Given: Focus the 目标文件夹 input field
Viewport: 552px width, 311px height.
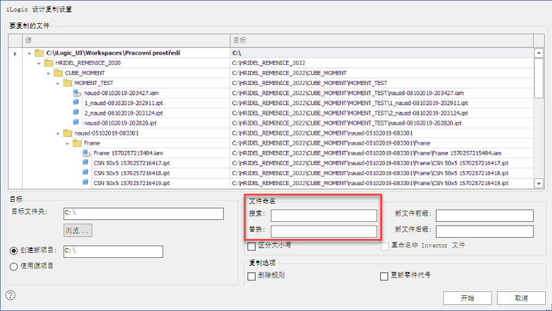Looking at the screenshot, I should point(144,214).
